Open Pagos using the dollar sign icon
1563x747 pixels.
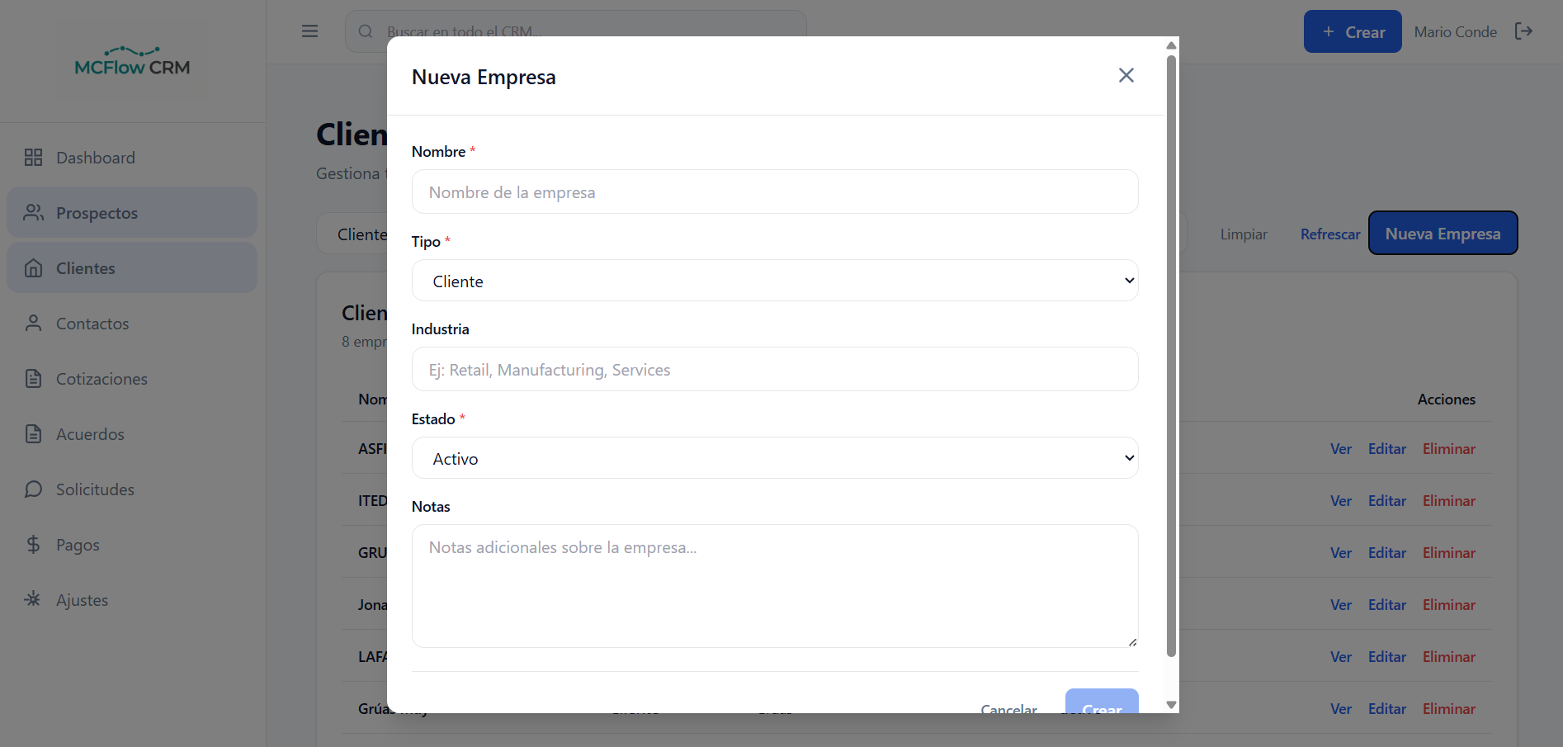coord(34,544)
